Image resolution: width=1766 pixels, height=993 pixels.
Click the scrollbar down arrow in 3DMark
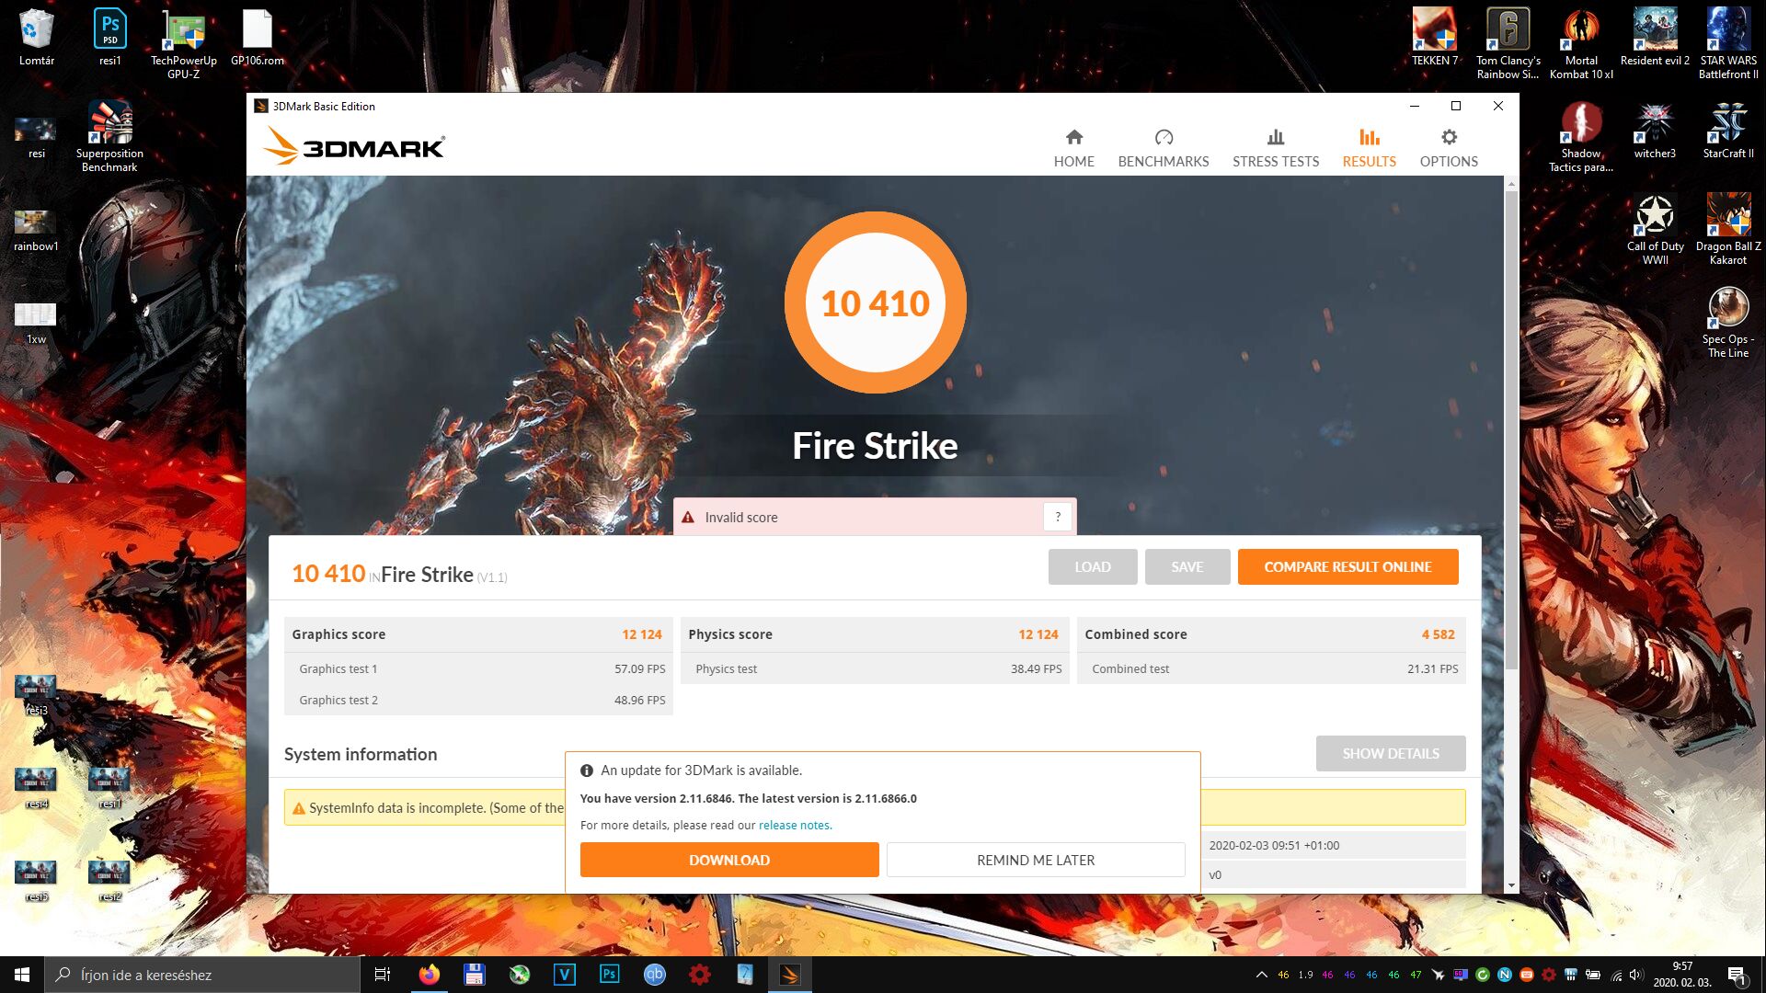1511,885
